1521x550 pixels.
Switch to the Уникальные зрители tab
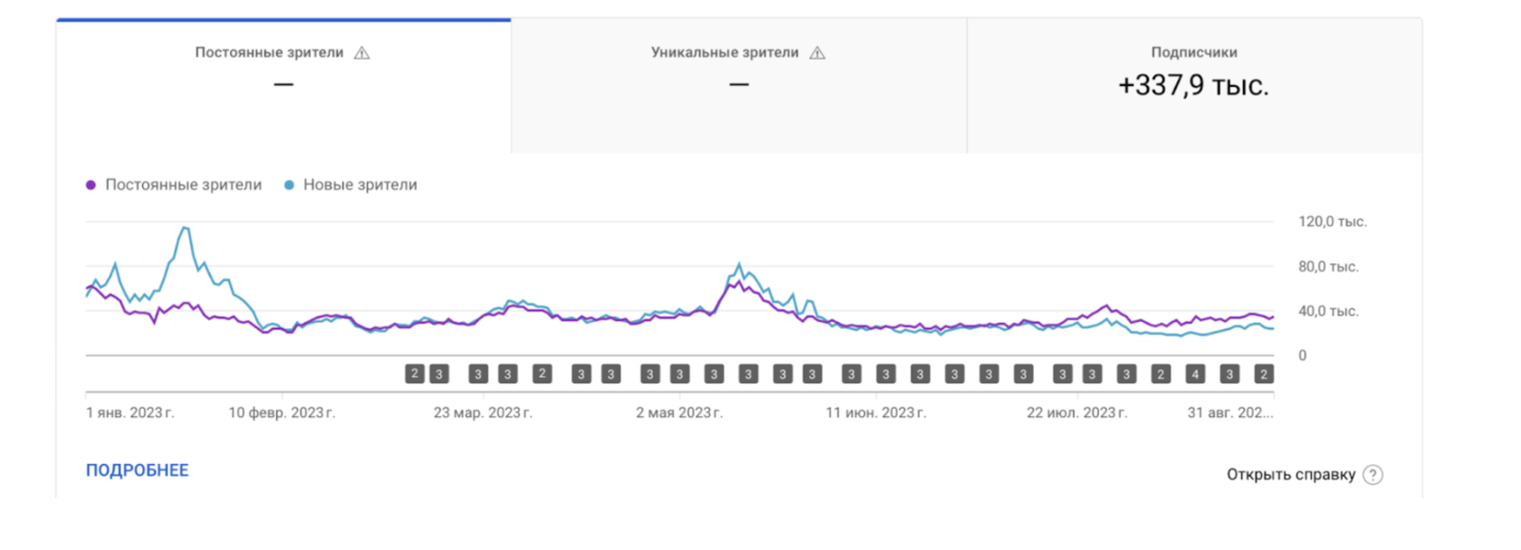(739, 86)
